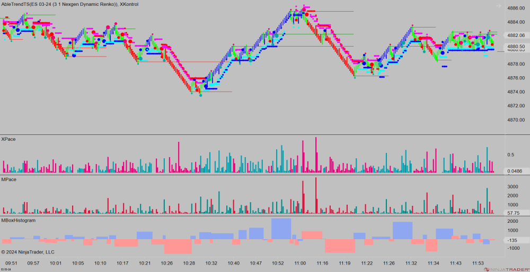Select the MPace indicator panel label
This screenshot has height=272, width=530.
pyautogui.click(x=9, y=180)
